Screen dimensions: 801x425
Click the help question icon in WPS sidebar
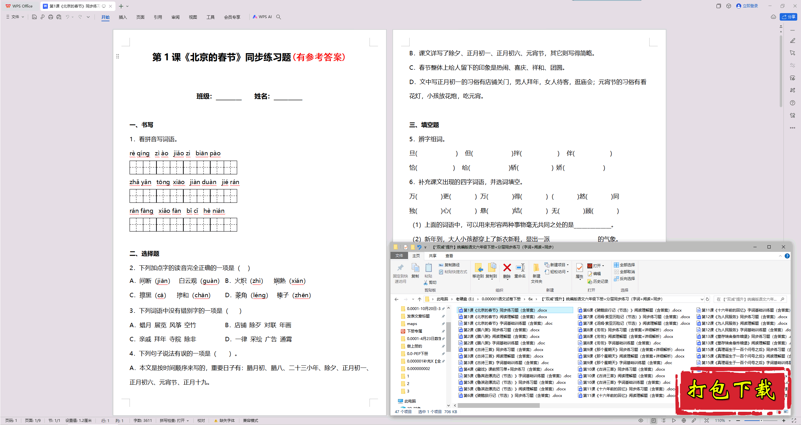pyautogui.click(x=793, y=103)
